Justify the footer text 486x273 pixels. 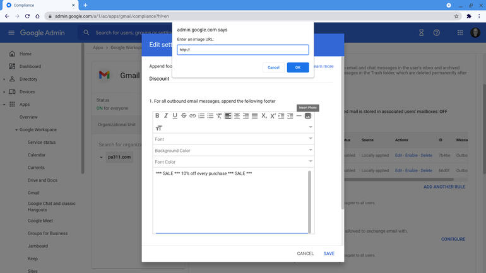[254, 116]
